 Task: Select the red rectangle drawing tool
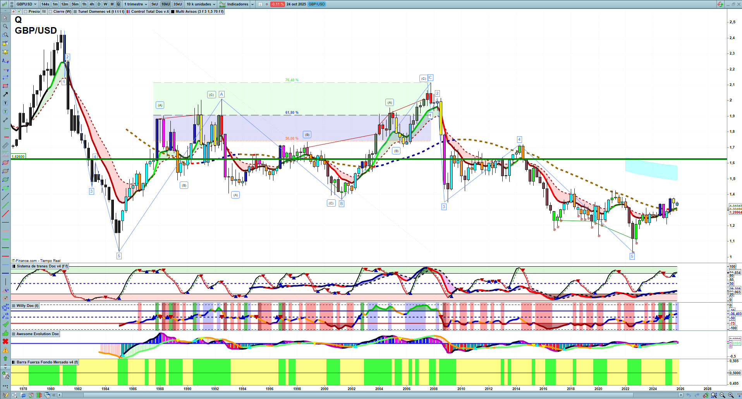(x=5, y=86)
